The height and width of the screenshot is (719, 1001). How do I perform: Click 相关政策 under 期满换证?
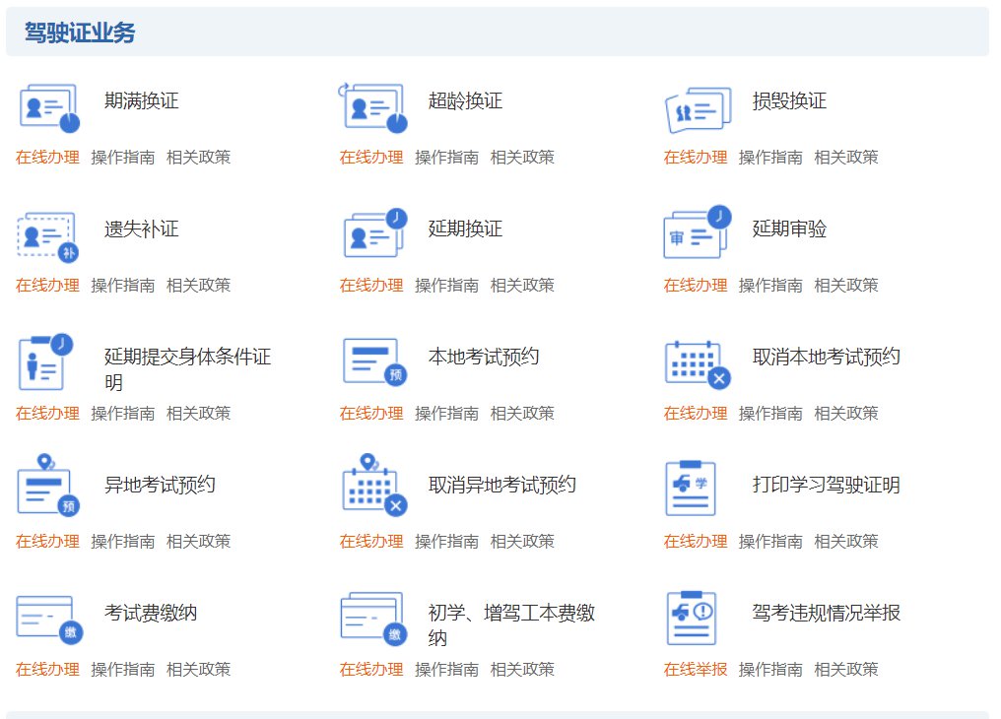coord(199,157)
